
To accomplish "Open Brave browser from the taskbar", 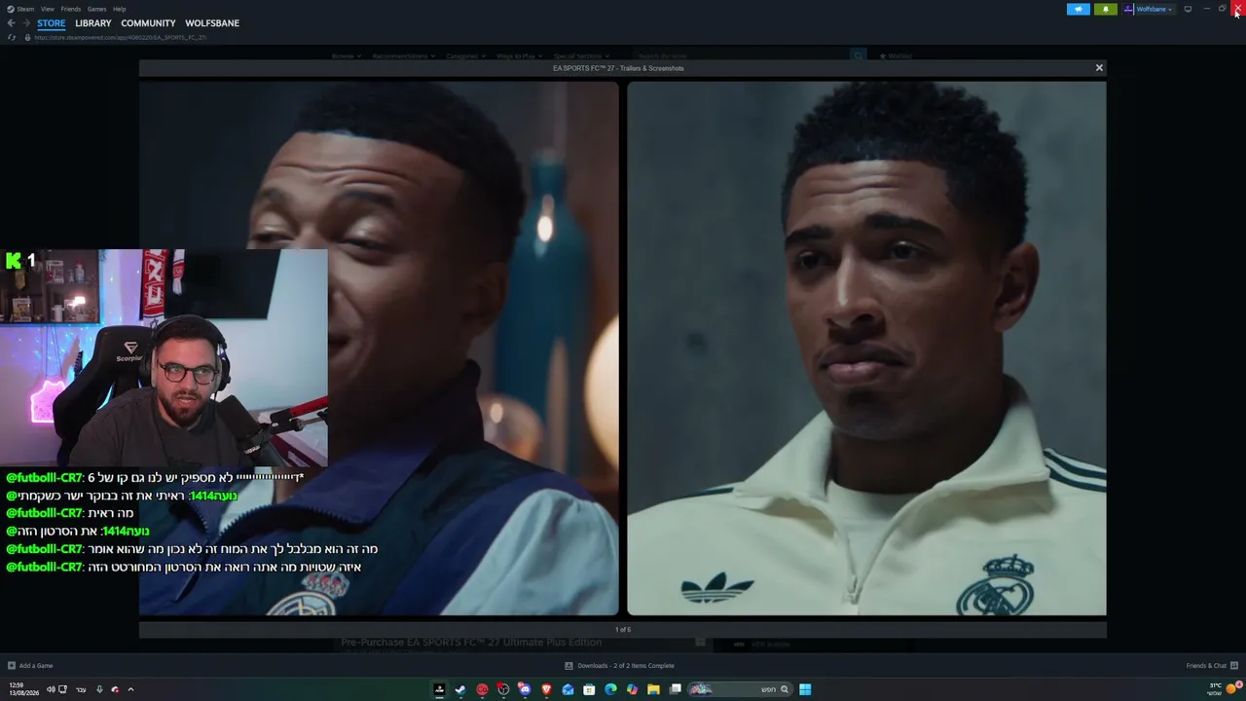I will [x=546, y=689].
